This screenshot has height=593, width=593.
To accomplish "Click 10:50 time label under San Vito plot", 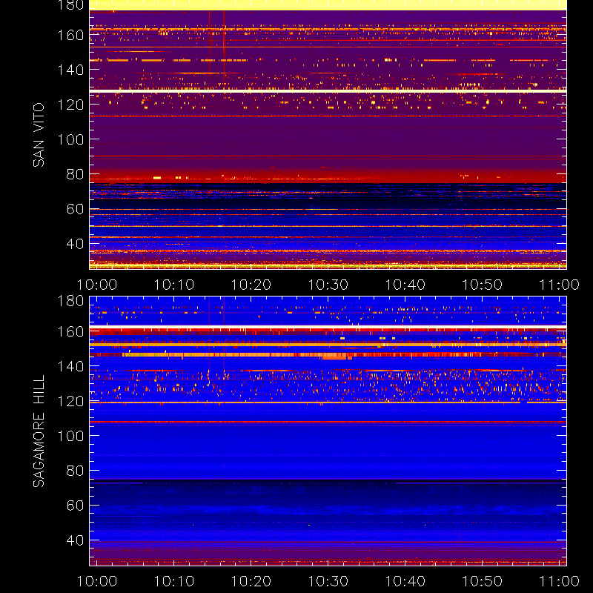I will [x=483, y=285].
